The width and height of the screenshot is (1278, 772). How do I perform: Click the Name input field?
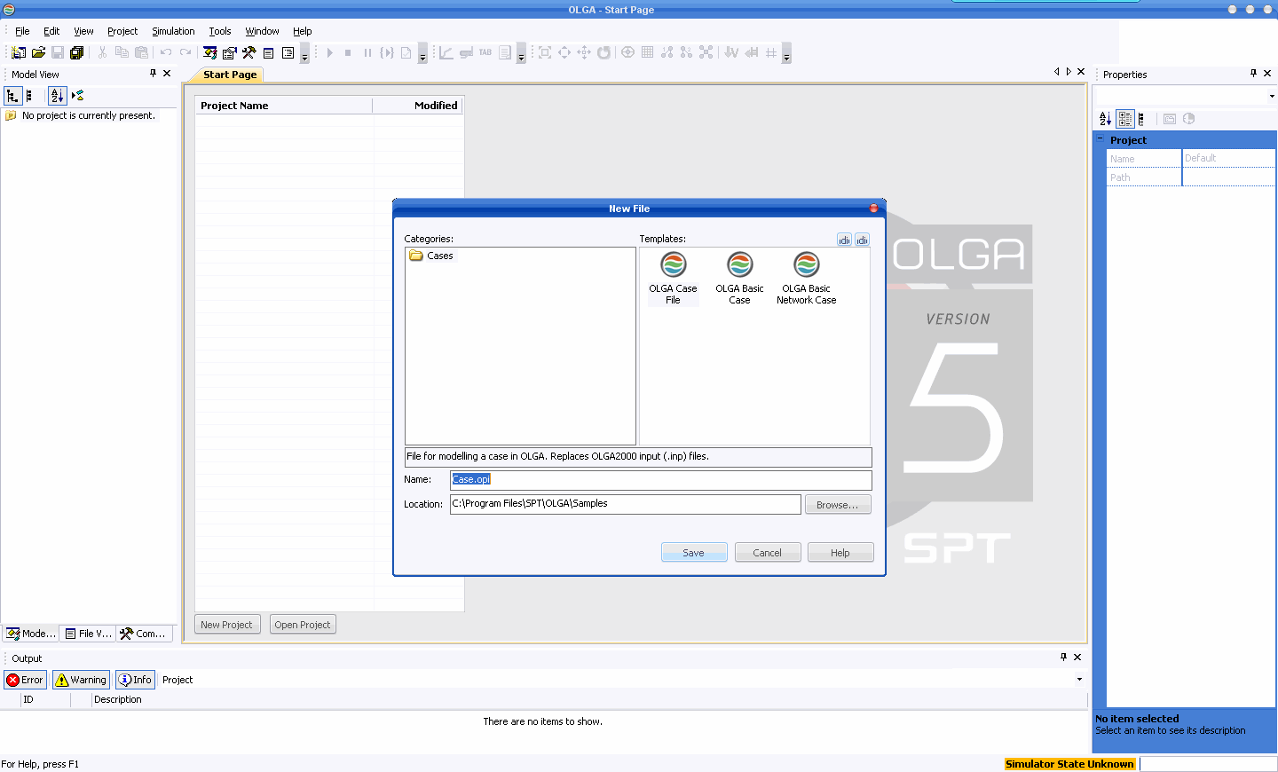coord(660,479)
